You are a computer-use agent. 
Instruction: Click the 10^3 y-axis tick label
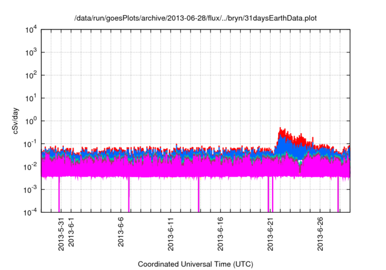[31, 52]
